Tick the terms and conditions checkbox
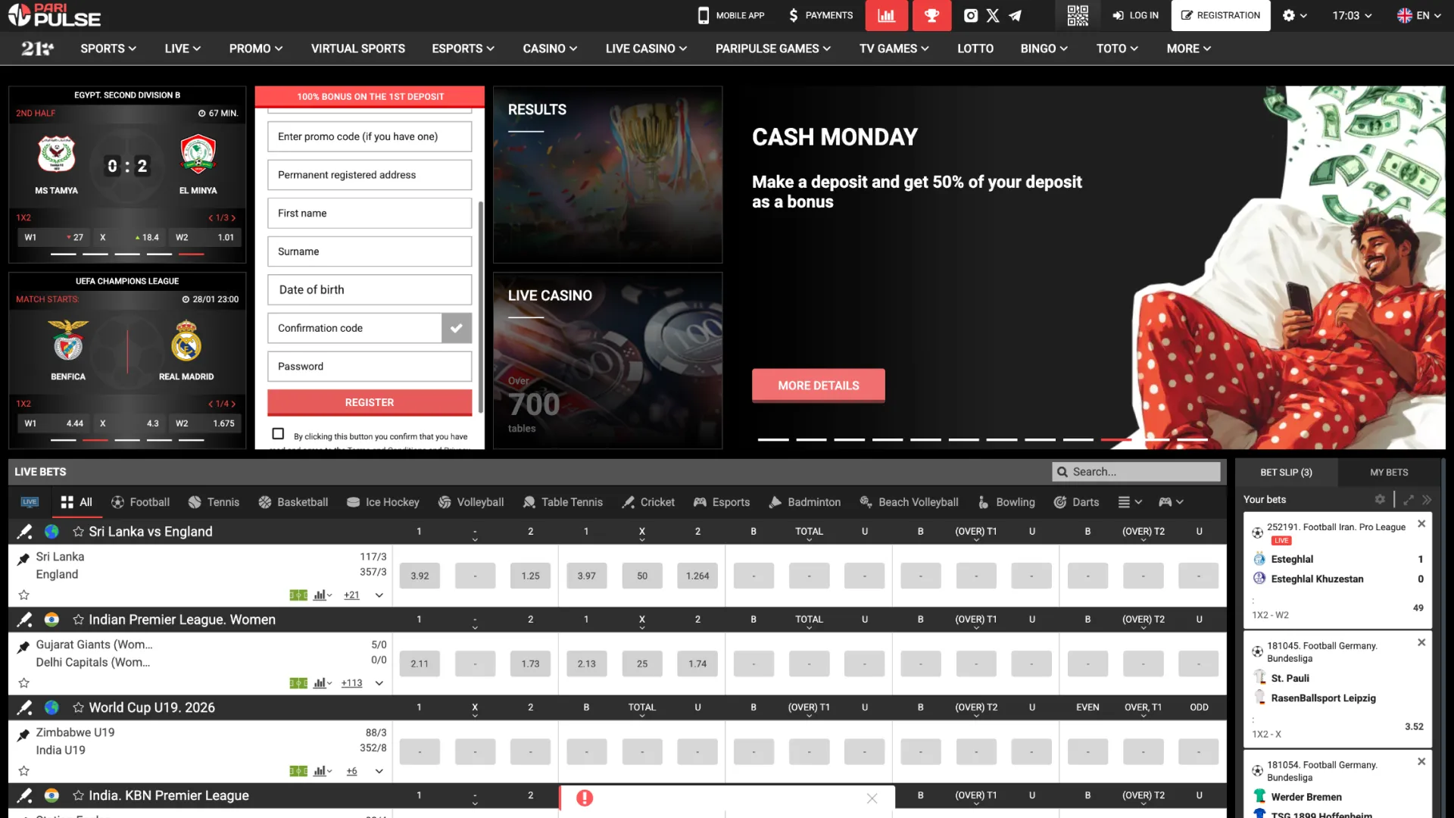The height and width of the screenshot is (818, 1454). pos(278,434)
